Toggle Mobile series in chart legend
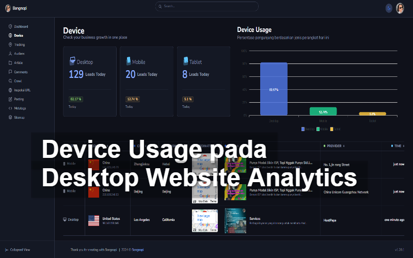 322,129
